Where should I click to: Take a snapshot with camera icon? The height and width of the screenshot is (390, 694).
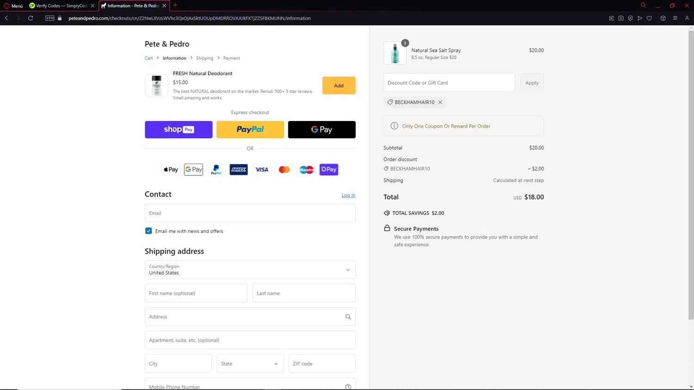click(621, 18)
